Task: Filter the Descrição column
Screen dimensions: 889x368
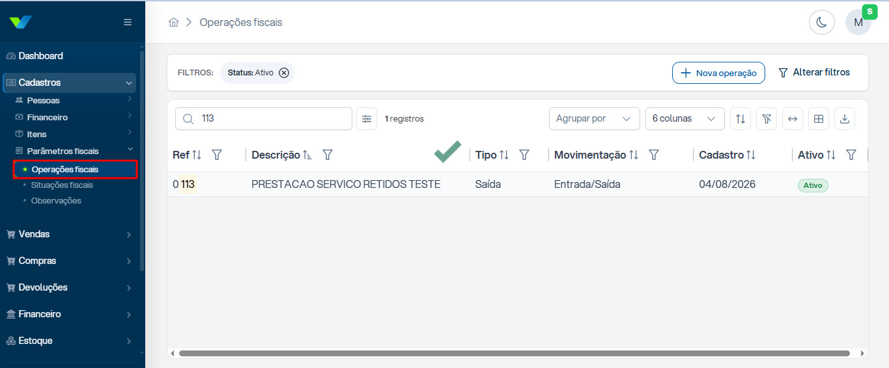Action: point(328,155)
